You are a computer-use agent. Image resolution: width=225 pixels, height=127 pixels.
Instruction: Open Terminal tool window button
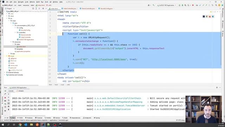pyautogui.click(x=39, y=118)
